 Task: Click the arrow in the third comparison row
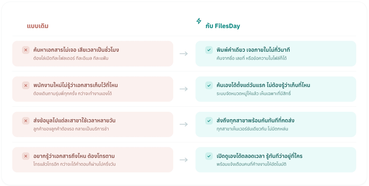(184, 124)
